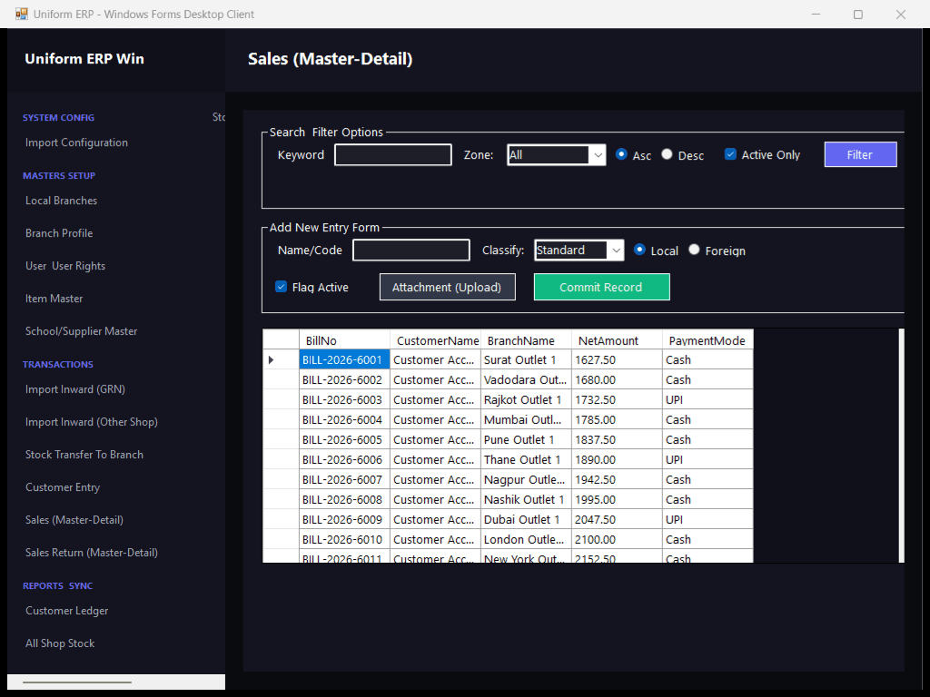
Task: Open Stock Transfer To Branch menu item
Action: point(84,455)
